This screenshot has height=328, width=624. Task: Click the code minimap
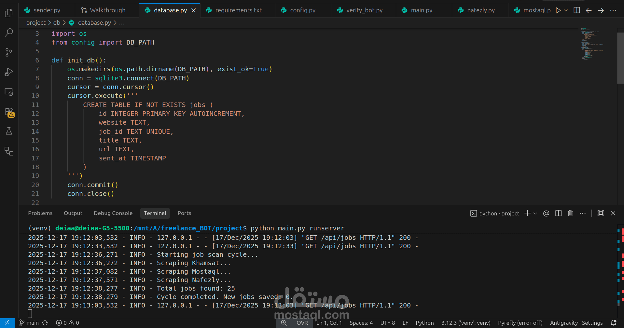click(592, 43)
